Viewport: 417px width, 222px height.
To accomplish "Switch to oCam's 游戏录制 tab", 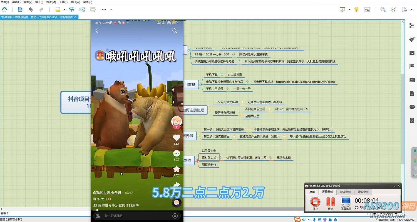I will (x=345, y=192).
